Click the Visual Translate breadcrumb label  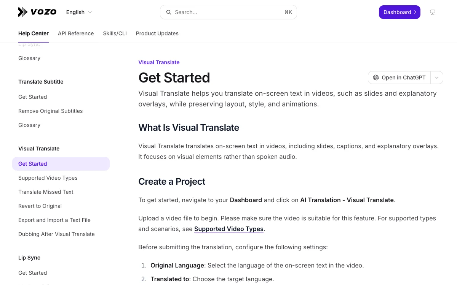(159, 62)
